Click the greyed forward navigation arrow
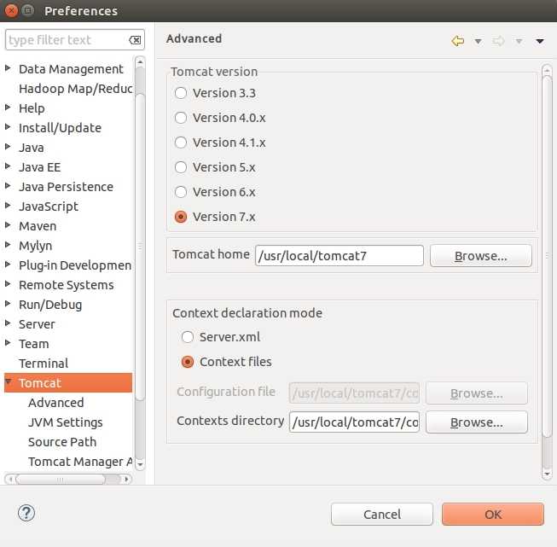The image size is (557, 547). click(498, 41)
